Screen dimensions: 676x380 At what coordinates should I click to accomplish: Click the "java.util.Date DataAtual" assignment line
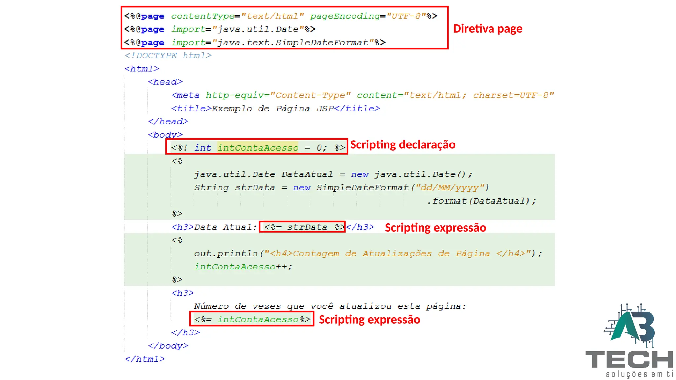(x=333, y=174)
